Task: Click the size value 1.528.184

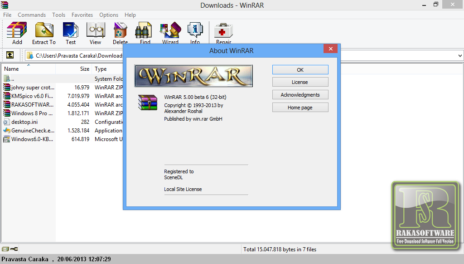Action: pyautogui.click(x=78, y=130)
